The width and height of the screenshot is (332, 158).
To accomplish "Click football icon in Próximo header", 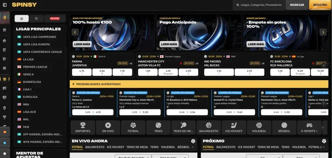I will coord(324,141).
